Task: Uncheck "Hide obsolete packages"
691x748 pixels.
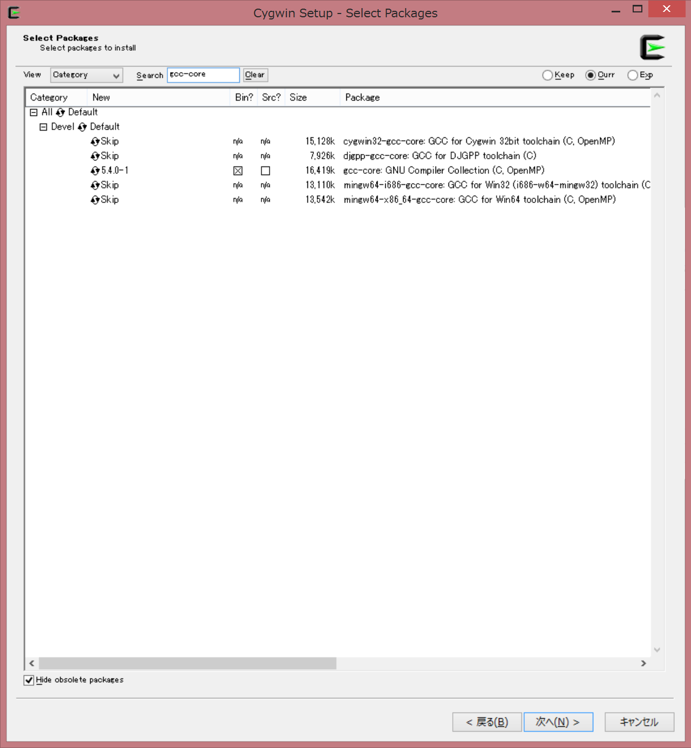Action: click(x=29, y=680)
